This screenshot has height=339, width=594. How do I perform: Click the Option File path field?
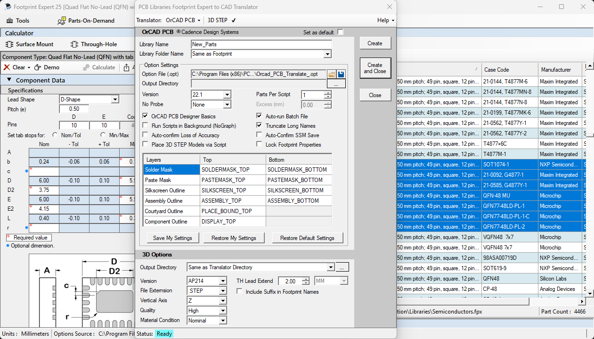pyautogui.click(x=259, y=74)
